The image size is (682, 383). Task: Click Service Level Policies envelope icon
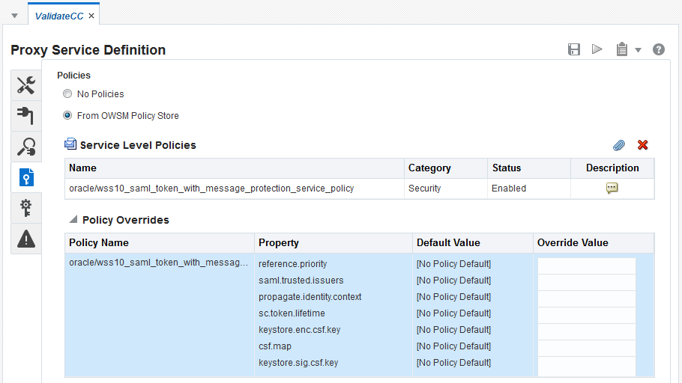point(70,144)
